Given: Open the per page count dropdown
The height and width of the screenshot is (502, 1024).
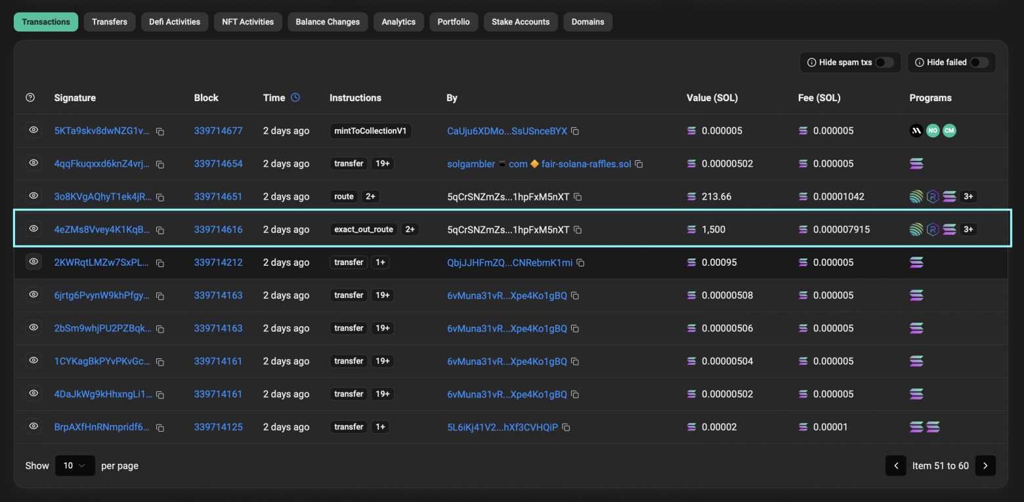Looking at the screenshot, I should pyautogui.click(x=75, y=466).
